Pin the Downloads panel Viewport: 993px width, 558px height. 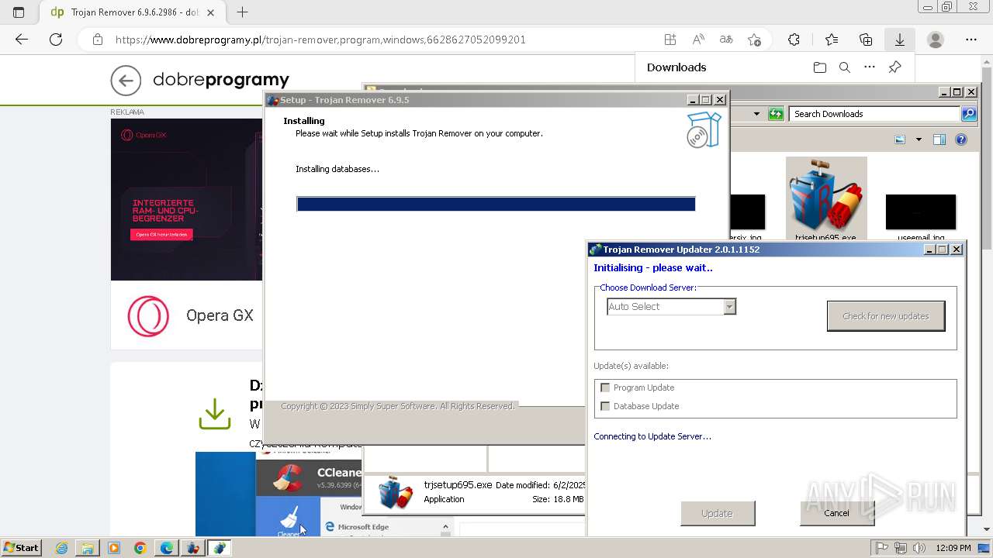[894, 67]
